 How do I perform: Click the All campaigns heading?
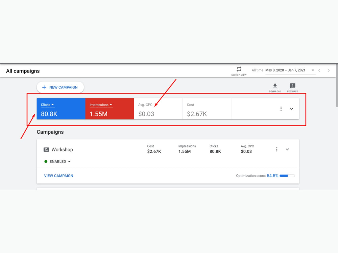click(x=23, y=71)
